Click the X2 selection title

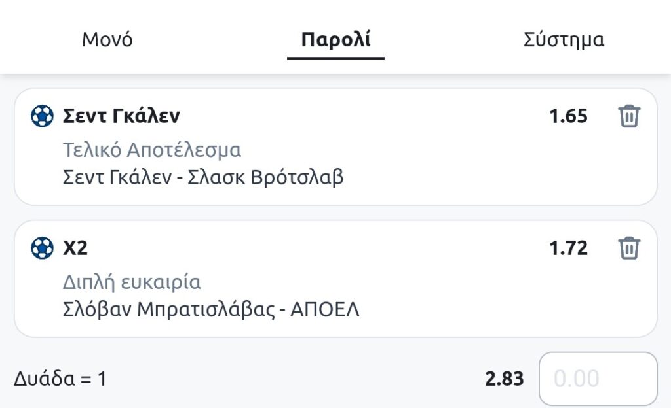75,248
